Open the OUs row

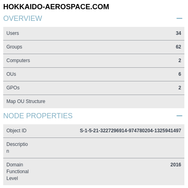(94, 74)
